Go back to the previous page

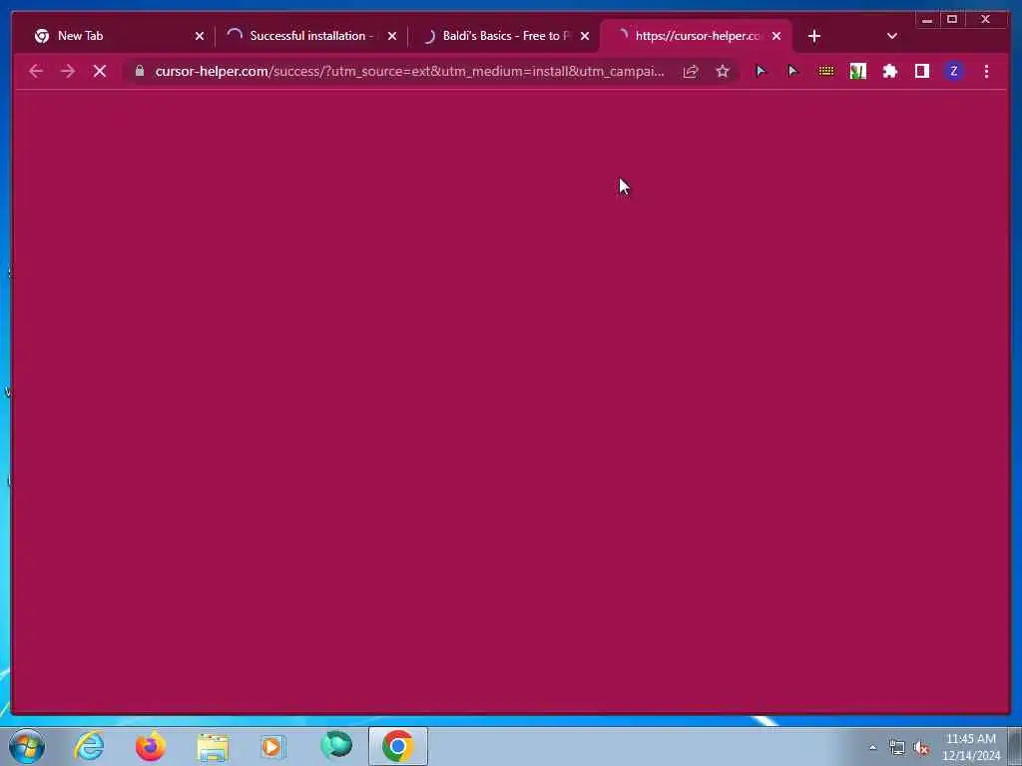pyautogui.click(x=36, y=71)
